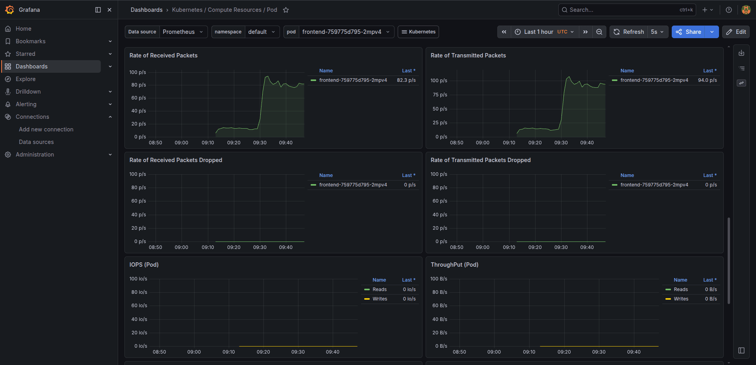Shift time range forward

586,32
